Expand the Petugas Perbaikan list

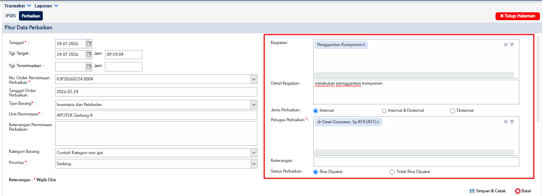pyautogui.click(x=512, y=122)
